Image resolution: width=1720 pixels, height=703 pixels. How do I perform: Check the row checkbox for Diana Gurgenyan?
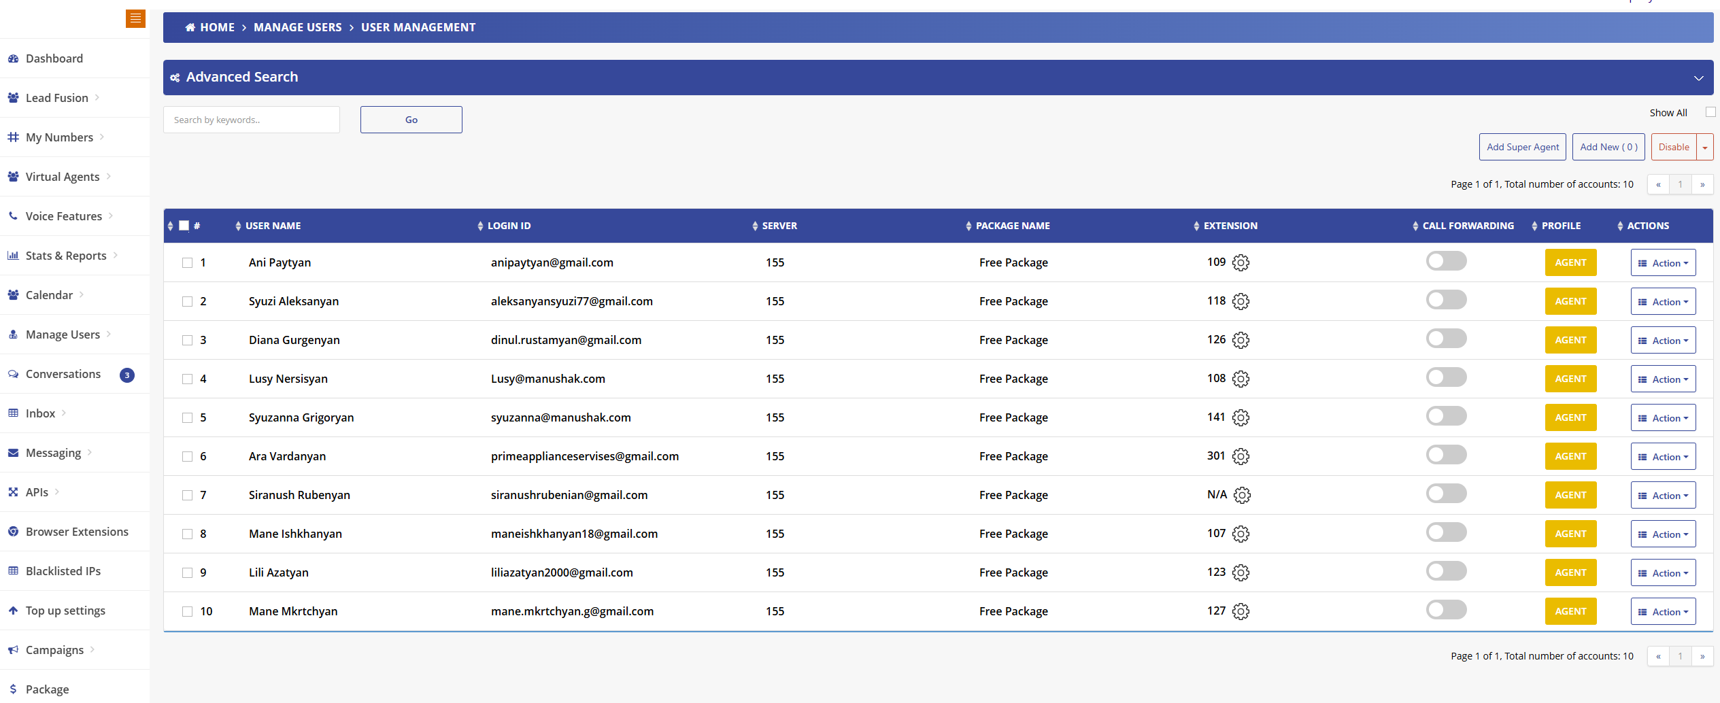coord(187,340)
